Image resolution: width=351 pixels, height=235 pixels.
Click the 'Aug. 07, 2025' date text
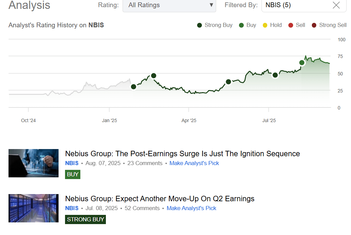103,163
